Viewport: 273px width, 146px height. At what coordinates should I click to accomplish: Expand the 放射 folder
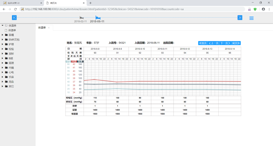point(3,53)
